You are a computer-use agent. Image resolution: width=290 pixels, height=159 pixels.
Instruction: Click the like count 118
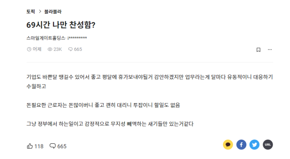[39, 146]
